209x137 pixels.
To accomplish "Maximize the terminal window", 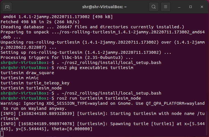I will click(191, 7).
